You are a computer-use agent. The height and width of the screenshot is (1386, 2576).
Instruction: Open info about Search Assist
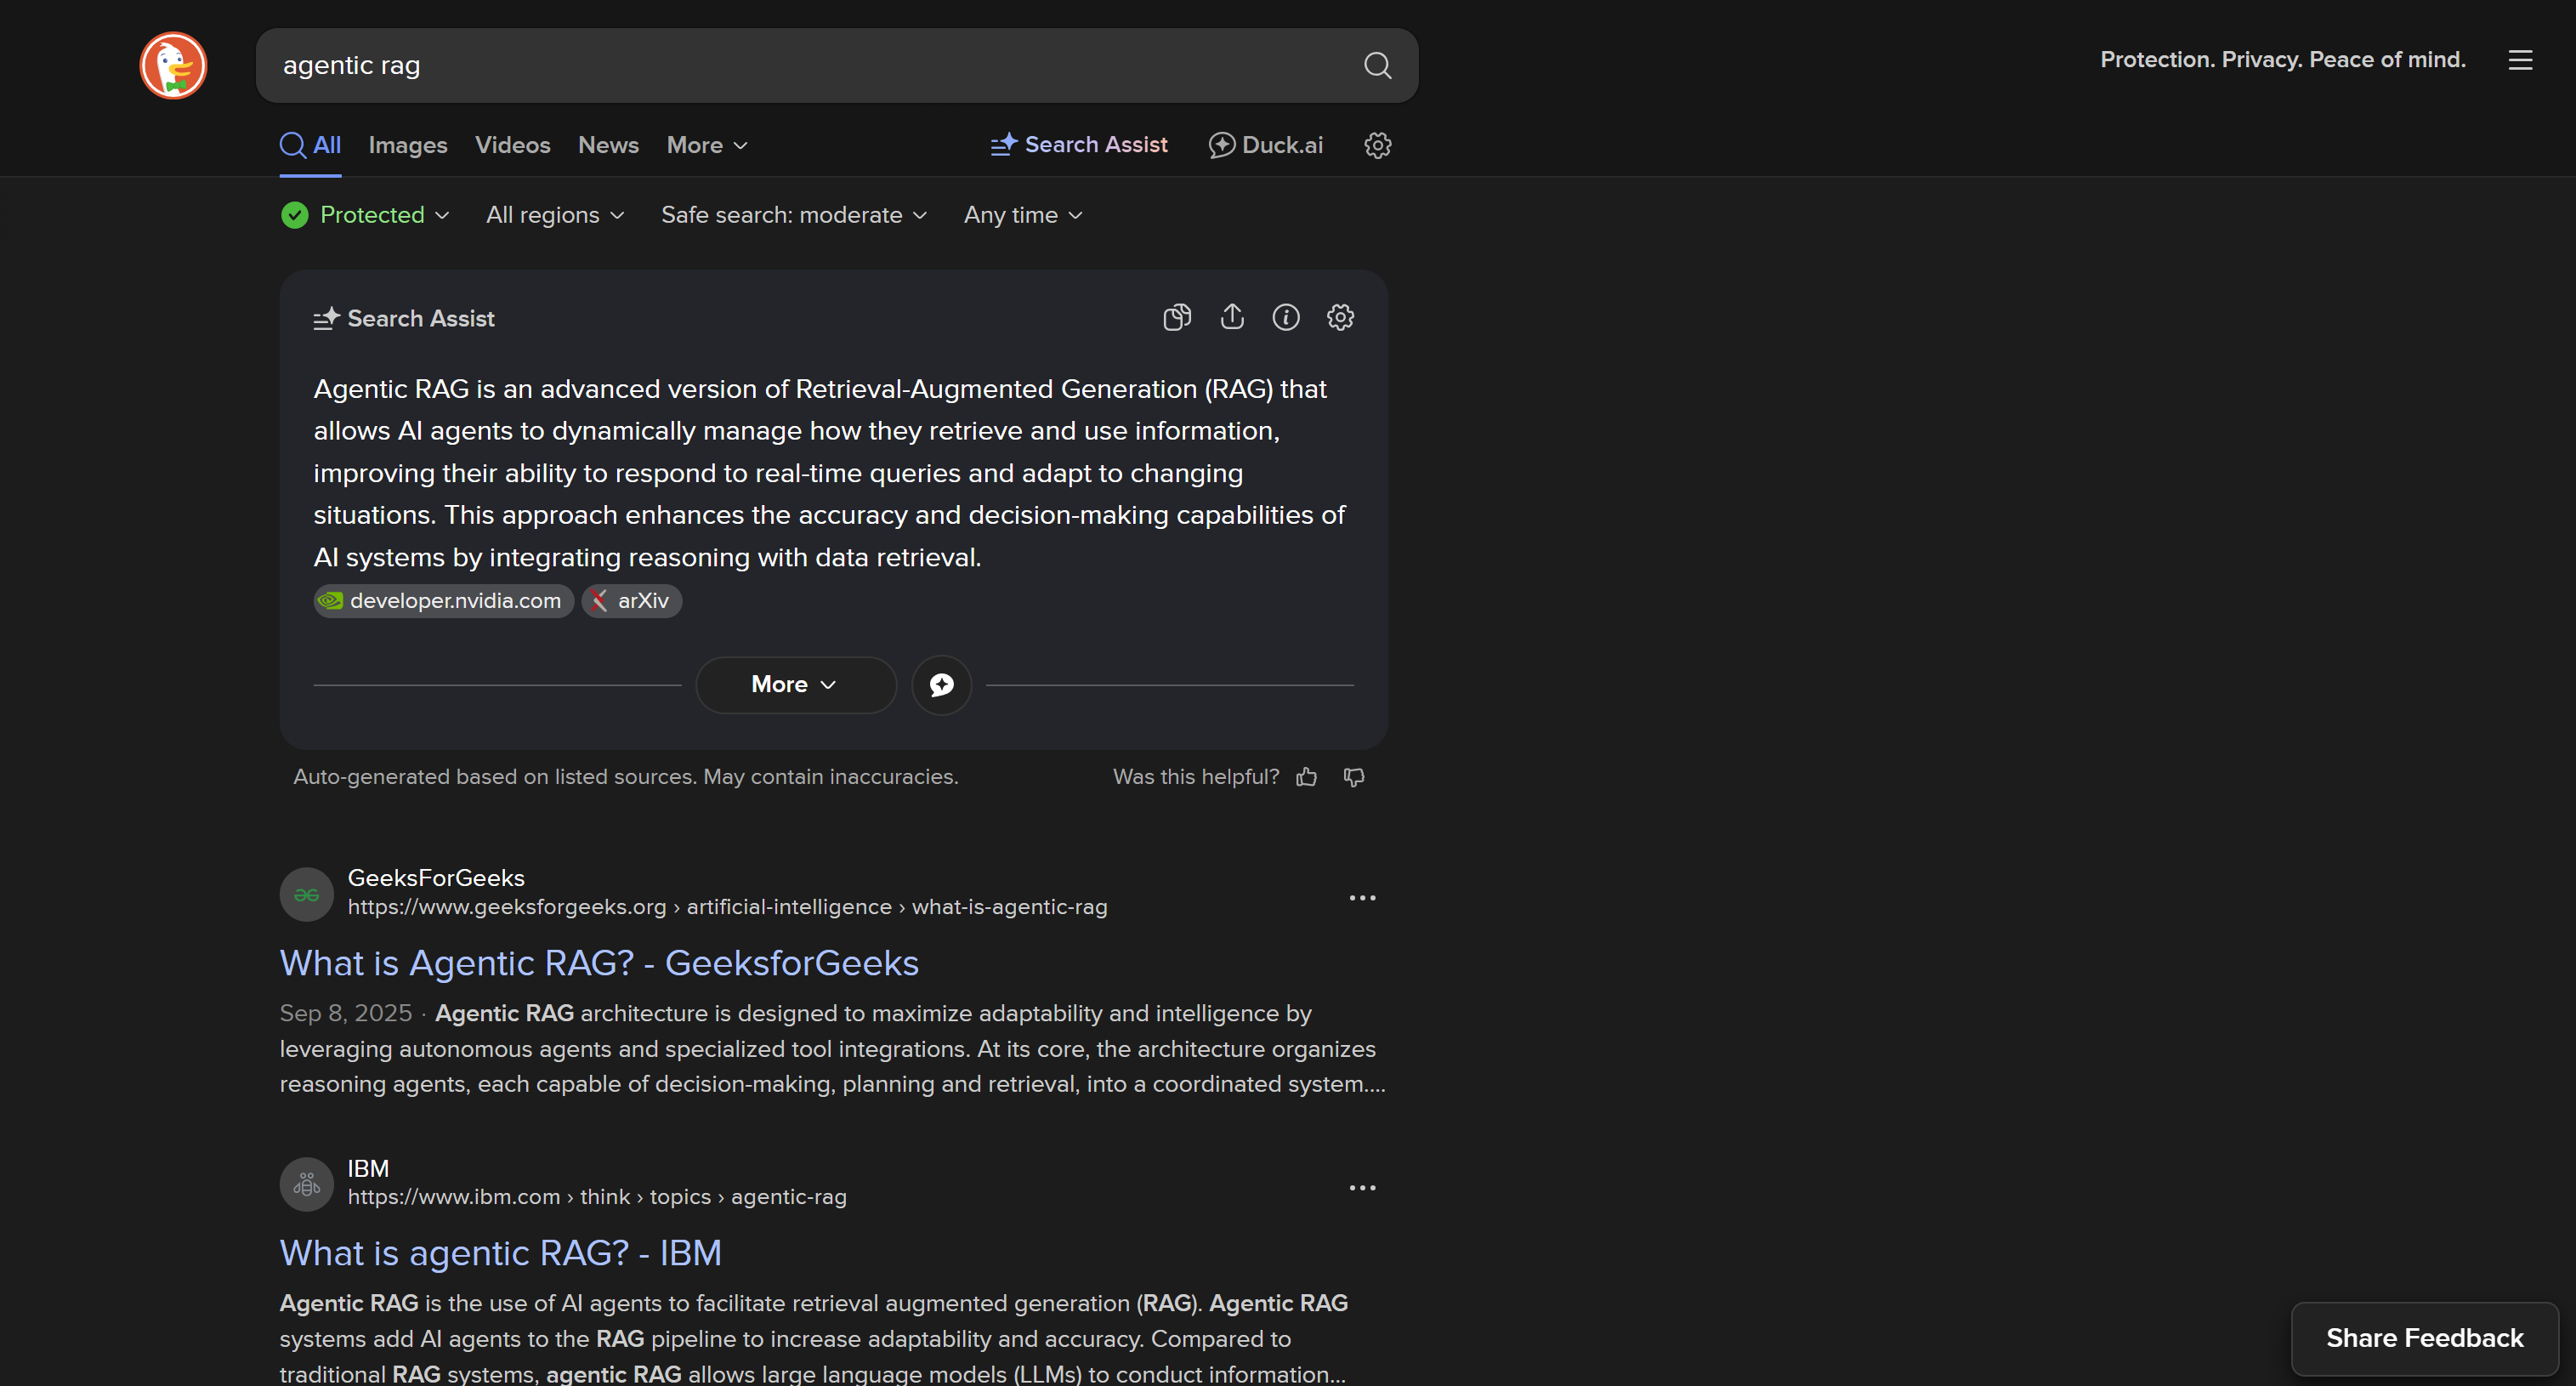(1286, 317)
